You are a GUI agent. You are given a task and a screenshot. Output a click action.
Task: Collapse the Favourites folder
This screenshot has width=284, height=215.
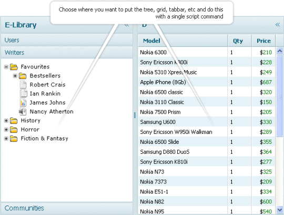(6, 67)
